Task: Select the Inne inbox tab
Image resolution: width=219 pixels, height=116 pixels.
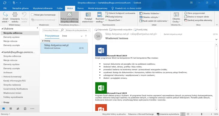Action: point(64,36)
